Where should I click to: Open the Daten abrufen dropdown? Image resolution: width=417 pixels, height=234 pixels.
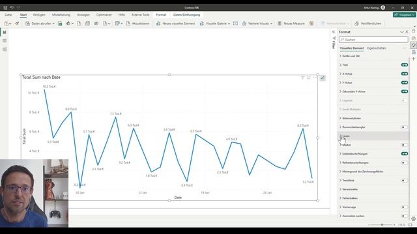[40, 23]
